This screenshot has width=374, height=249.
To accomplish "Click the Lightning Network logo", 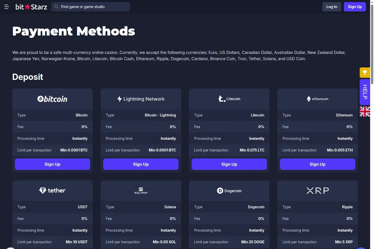I will (141, 99).
